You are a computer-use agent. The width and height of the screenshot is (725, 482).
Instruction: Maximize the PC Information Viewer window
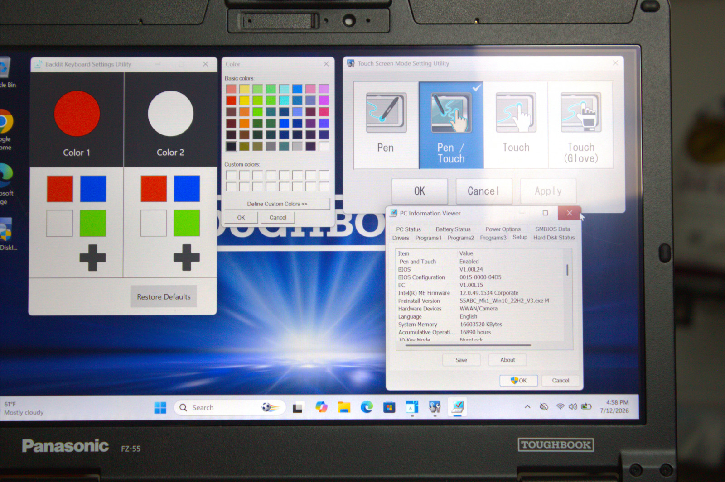[x=545, y=213]
